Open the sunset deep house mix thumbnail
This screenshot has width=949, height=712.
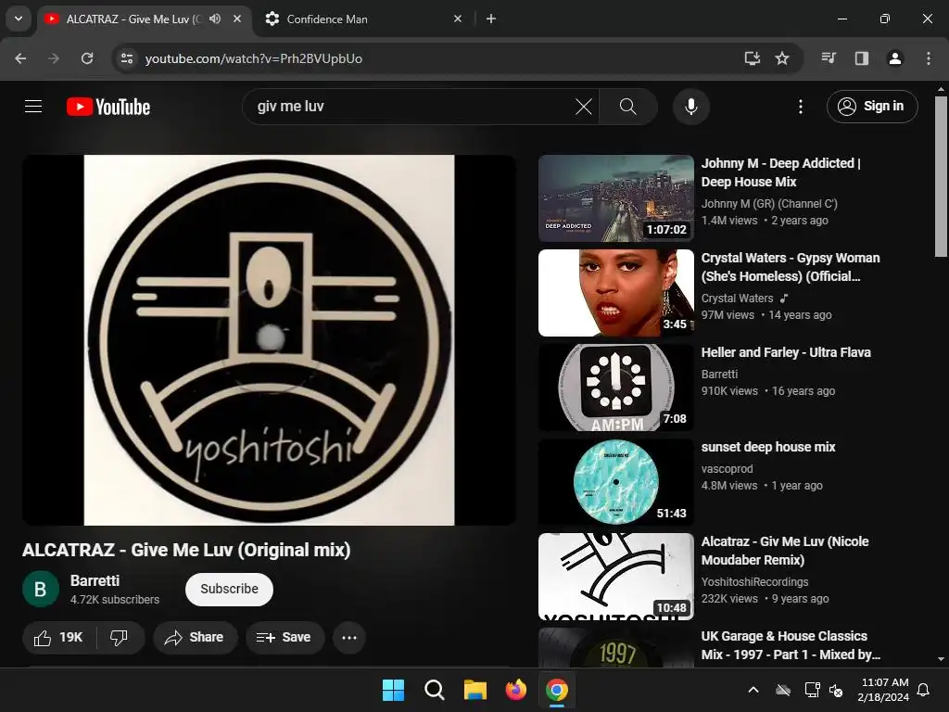pos(616,481)
